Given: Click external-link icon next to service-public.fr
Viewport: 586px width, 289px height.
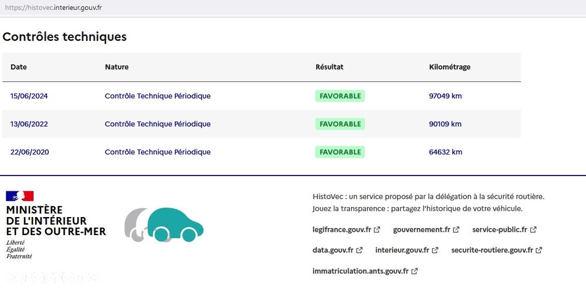Looking at the screenshot, I should coord(533,230).
